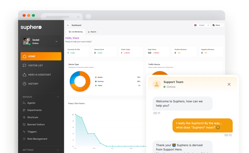Click the Hero AI assistant icon
The image size is (249, 153).
(x=25, y=75)
